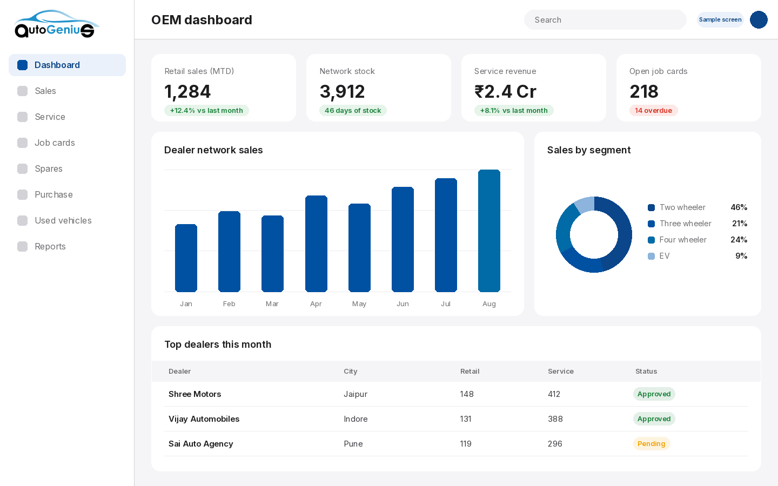Click the AutoGenius logo
Viewport: 778px width, 486px height.
(57, 24)
